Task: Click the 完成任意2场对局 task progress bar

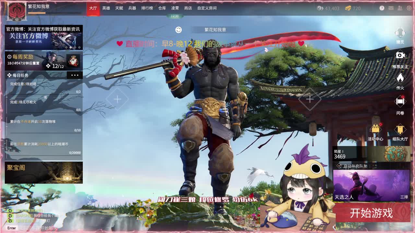Action: pyautogui.click(x=45, y=94)
